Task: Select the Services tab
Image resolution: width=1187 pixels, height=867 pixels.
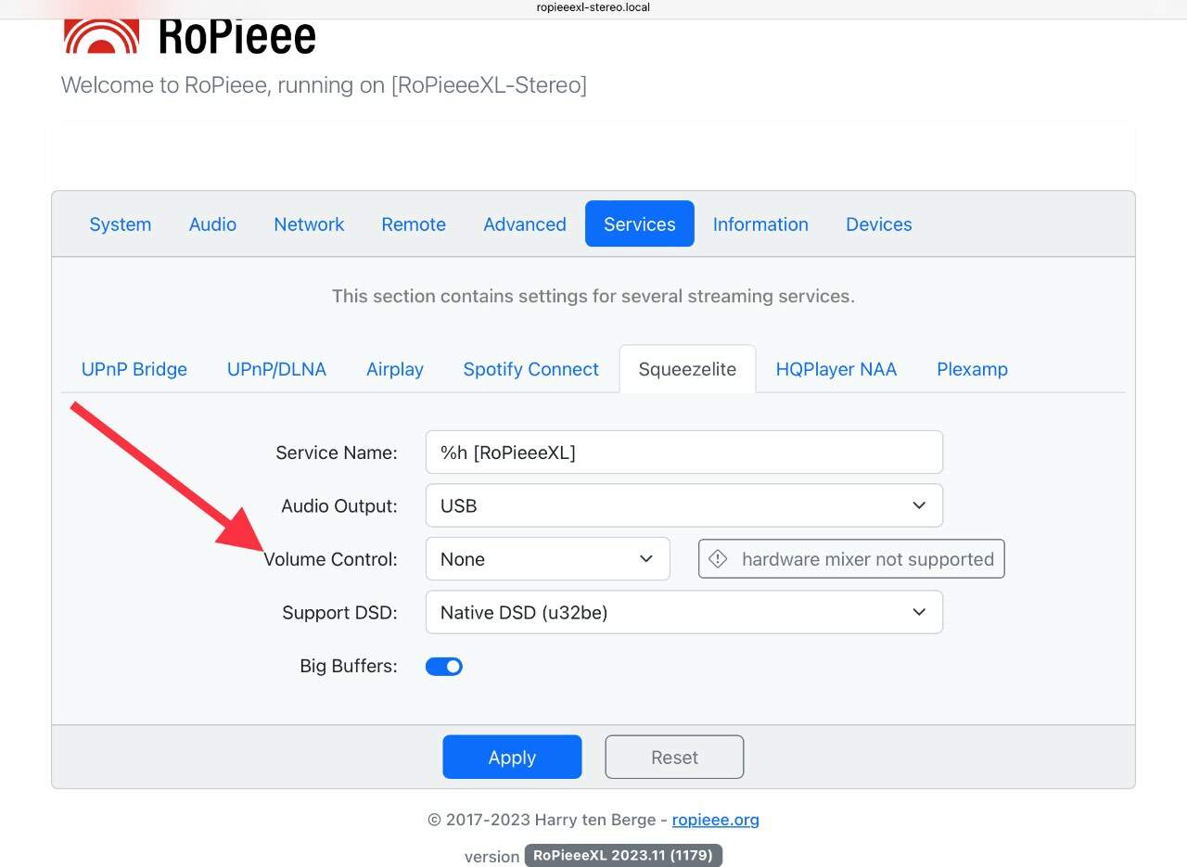Action: [640, 224]
